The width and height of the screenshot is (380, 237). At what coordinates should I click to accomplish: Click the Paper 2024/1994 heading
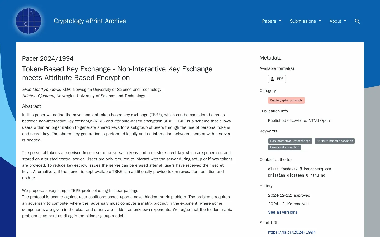click(x=48, y=58)
